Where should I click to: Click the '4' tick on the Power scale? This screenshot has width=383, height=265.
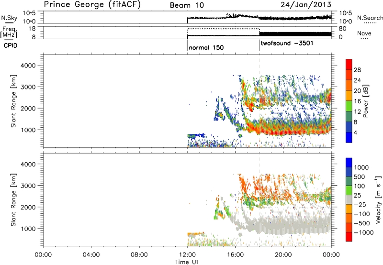click(355, 132)
